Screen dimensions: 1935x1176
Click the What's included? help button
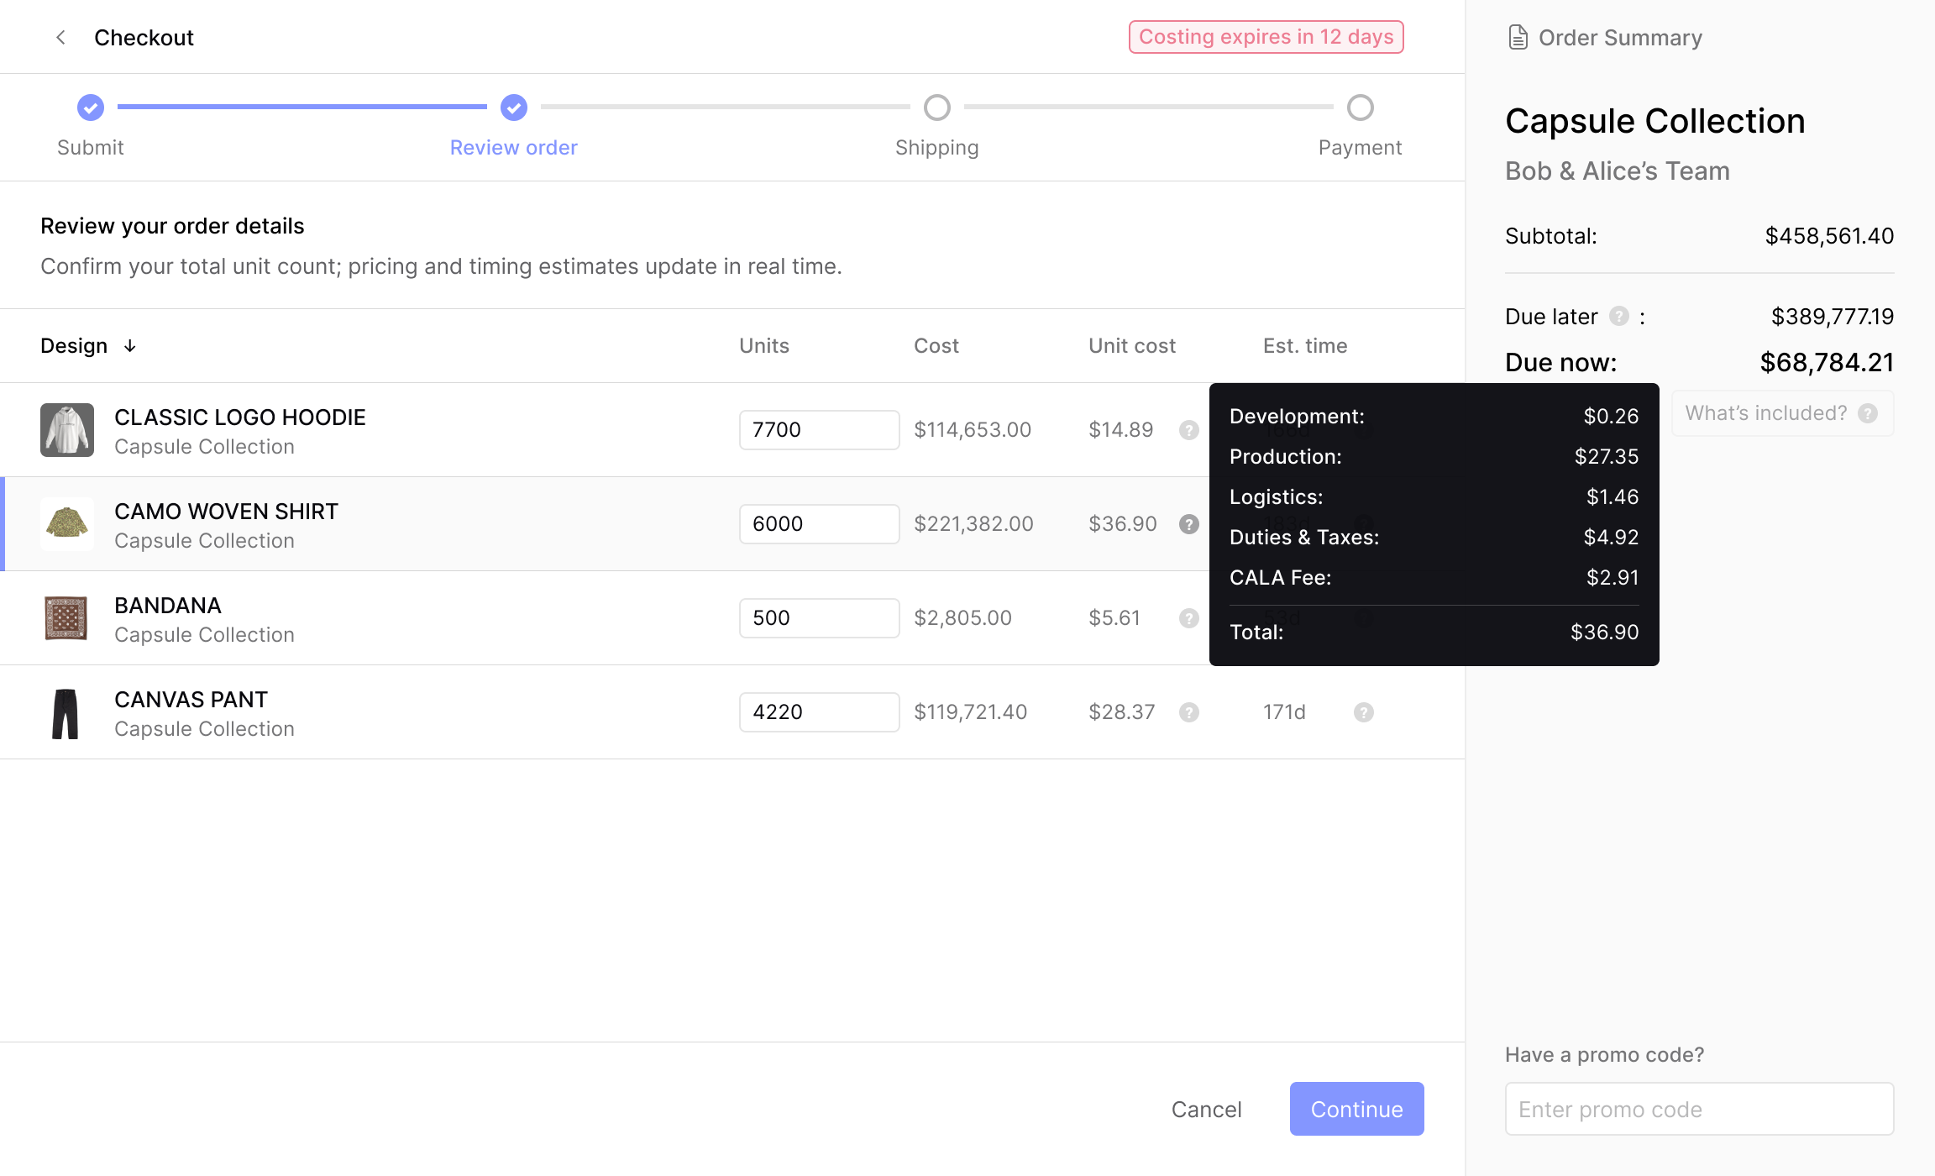[1782, 413]
